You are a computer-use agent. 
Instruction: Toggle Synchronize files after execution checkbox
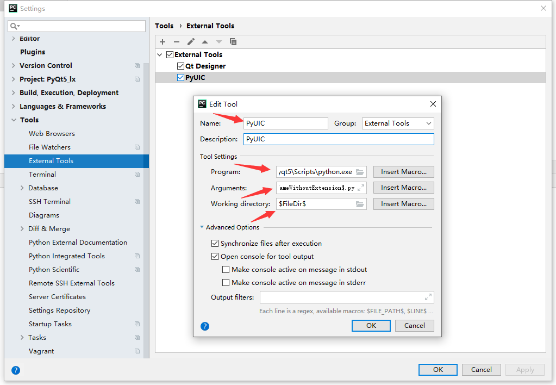215,244
